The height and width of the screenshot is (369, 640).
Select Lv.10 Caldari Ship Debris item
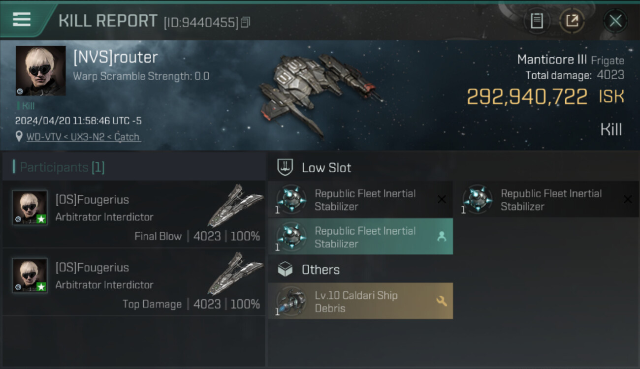click(x=360, y=301)
